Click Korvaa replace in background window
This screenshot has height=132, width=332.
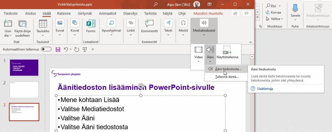pos(273,12)
